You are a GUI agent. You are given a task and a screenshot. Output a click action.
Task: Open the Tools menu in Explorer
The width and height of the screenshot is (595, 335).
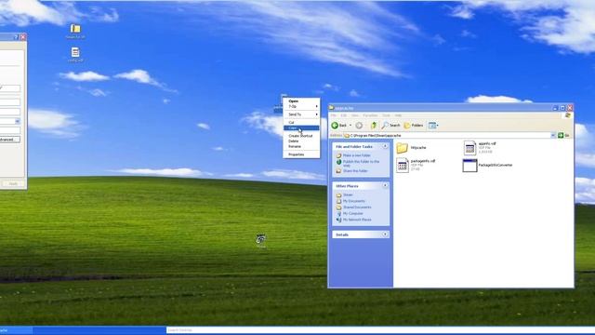(387, 115)
